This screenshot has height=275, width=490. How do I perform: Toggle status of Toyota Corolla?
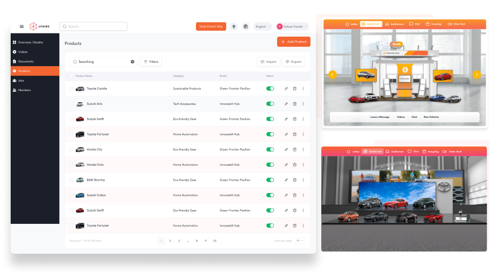pyautogui.click(x=270, y=88)
